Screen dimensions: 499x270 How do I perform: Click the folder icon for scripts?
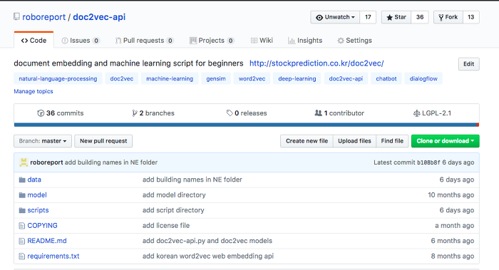point(22,210)
